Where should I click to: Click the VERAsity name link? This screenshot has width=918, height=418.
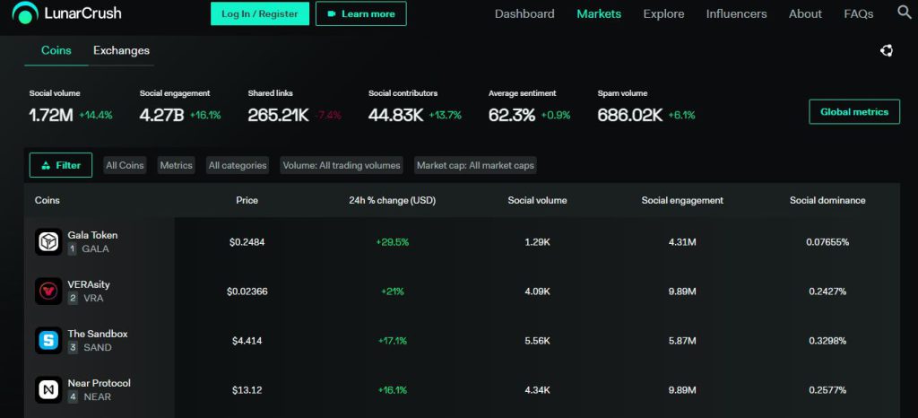click(89, 284)
